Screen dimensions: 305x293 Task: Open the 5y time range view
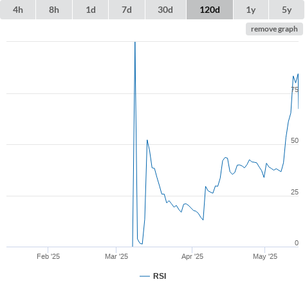pos(287,10)
